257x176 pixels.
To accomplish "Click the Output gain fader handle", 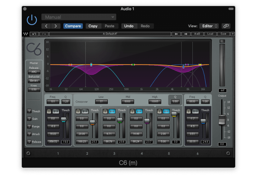I will coord(222,120).
